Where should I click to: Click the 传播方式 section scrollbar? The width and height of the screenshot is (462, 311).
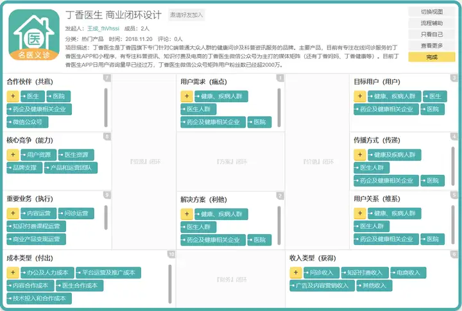pyautogui.click(x=453, y=166)
